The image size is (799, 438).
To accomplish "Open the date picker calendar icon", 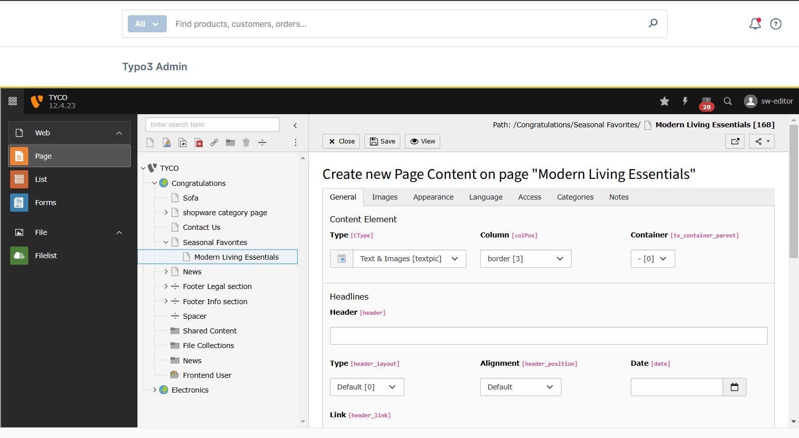I will [x=734, y=387].
